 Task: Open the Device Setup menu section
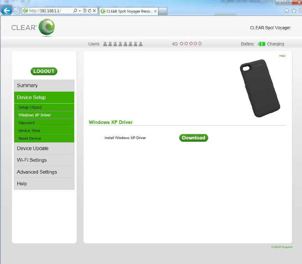44,97
